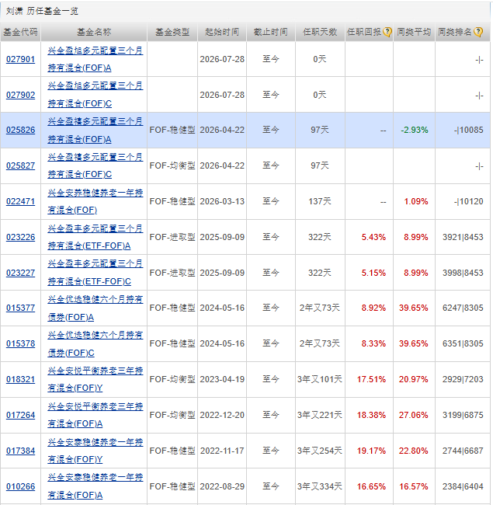
Task: Click the 2026-03-13 start date
Action: pyautogui.click(x=222, y=201)
